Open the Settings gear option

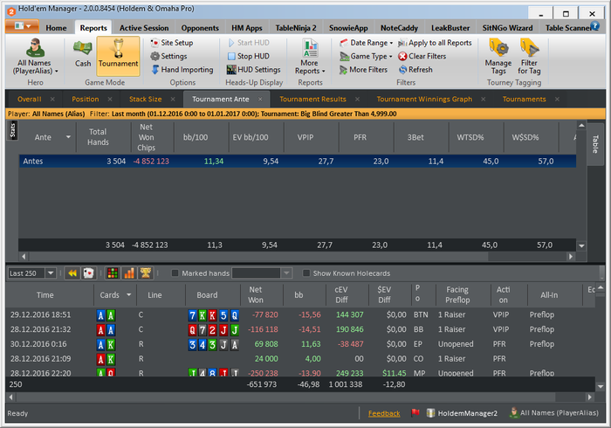click(x=168, y=56)
